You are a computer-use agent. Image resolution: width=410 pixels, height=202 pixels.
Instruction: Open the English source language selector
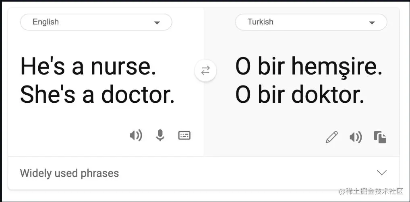[96, 22]
